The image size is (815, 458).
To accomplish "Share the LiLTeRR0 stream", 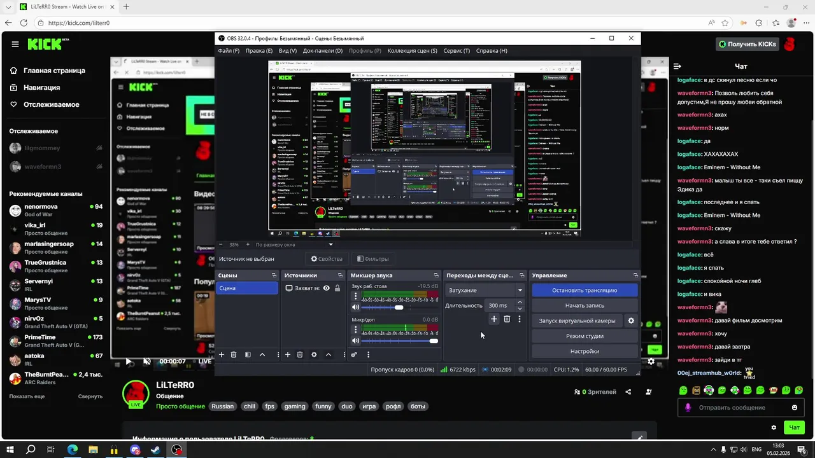I will click(x=628, y=392).
